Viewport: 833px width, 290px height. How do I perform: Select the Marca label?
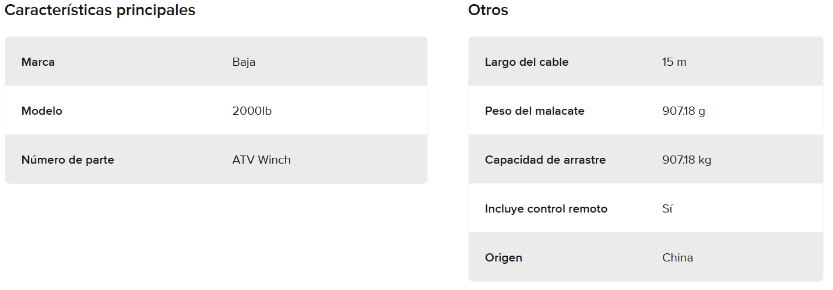pyautogui.click(x=38, y=62)
